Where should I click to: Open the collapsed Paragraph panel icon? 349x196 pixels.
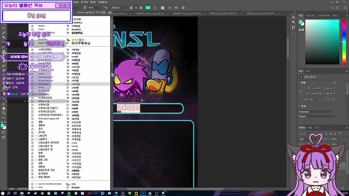(293, 22)
